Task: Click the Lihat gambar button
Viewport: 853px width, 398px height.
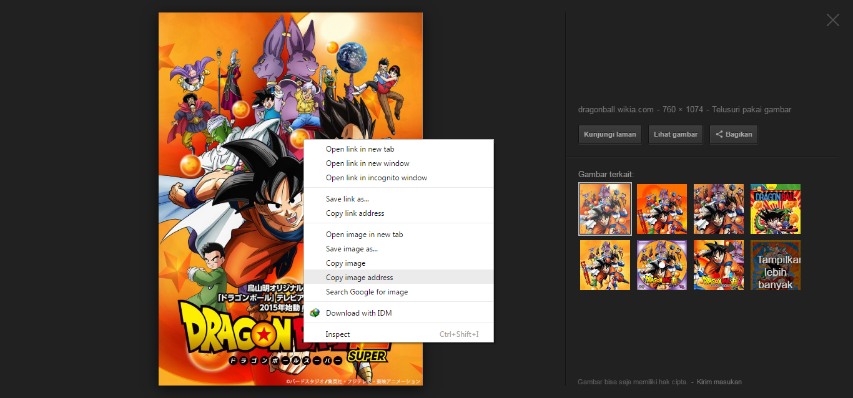Action: pyautogui.click(x=676, y=134)
